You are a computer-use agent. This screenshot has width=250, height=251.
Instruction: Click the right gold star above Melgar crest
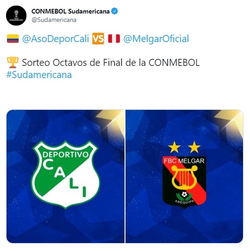tap(194, 147)
